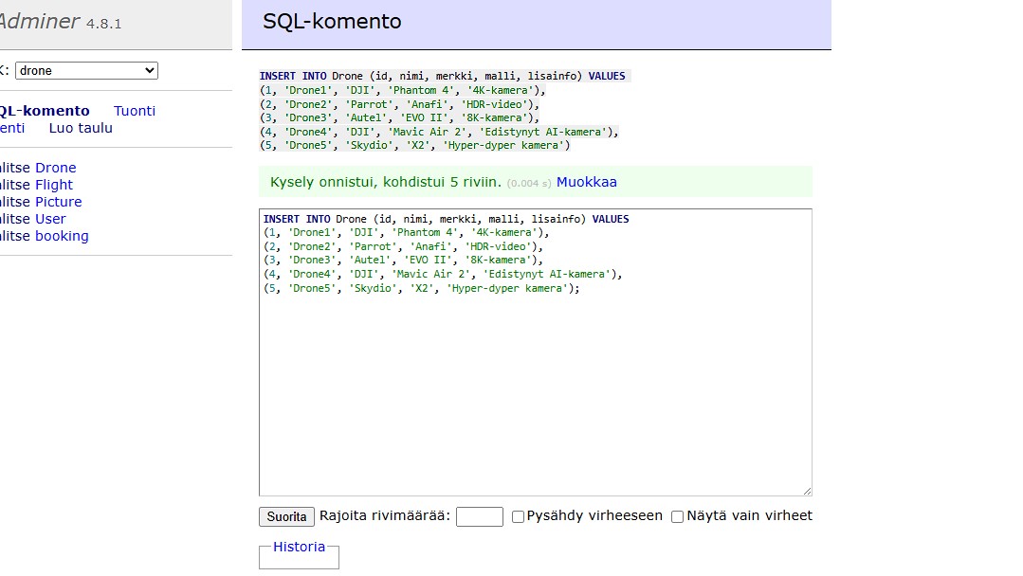Open the User table link
This screenshot has height=576, width=1023.
pos(50,219)
